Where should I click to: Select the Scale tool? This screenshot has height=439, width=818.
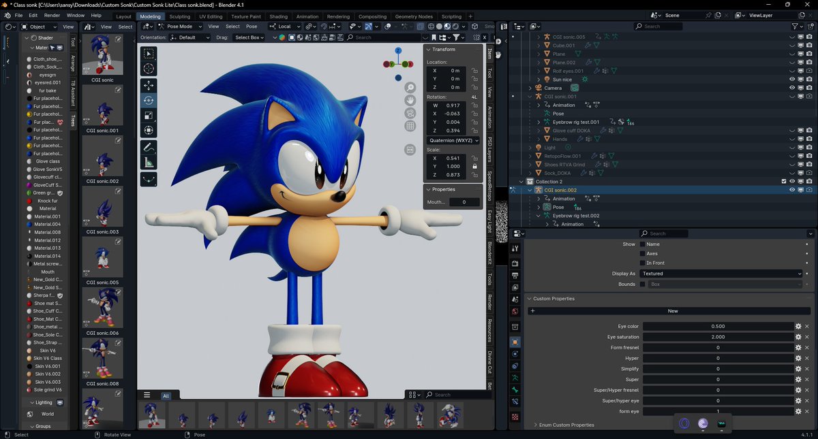[x=149, y=115]
